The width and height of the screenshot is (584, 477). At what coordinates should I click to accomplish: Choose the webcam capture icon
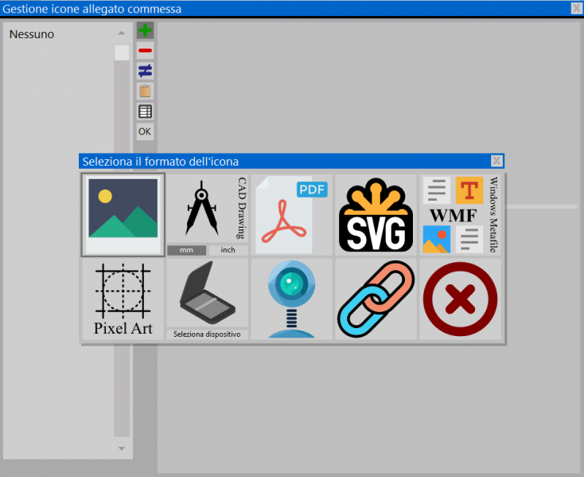pos(292,299)
